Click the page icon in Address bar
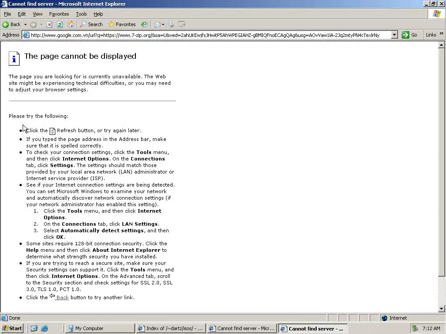Viewport: 446px width, 334px height. click(x=26, y=35)
